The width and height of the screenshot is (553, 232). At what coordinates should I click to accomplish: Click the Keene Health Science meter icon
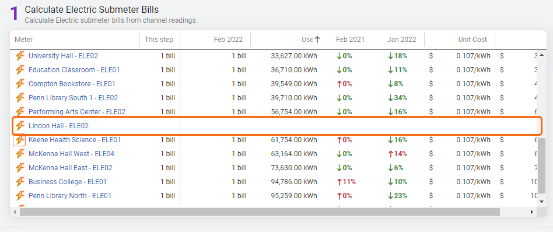point(20,140)
